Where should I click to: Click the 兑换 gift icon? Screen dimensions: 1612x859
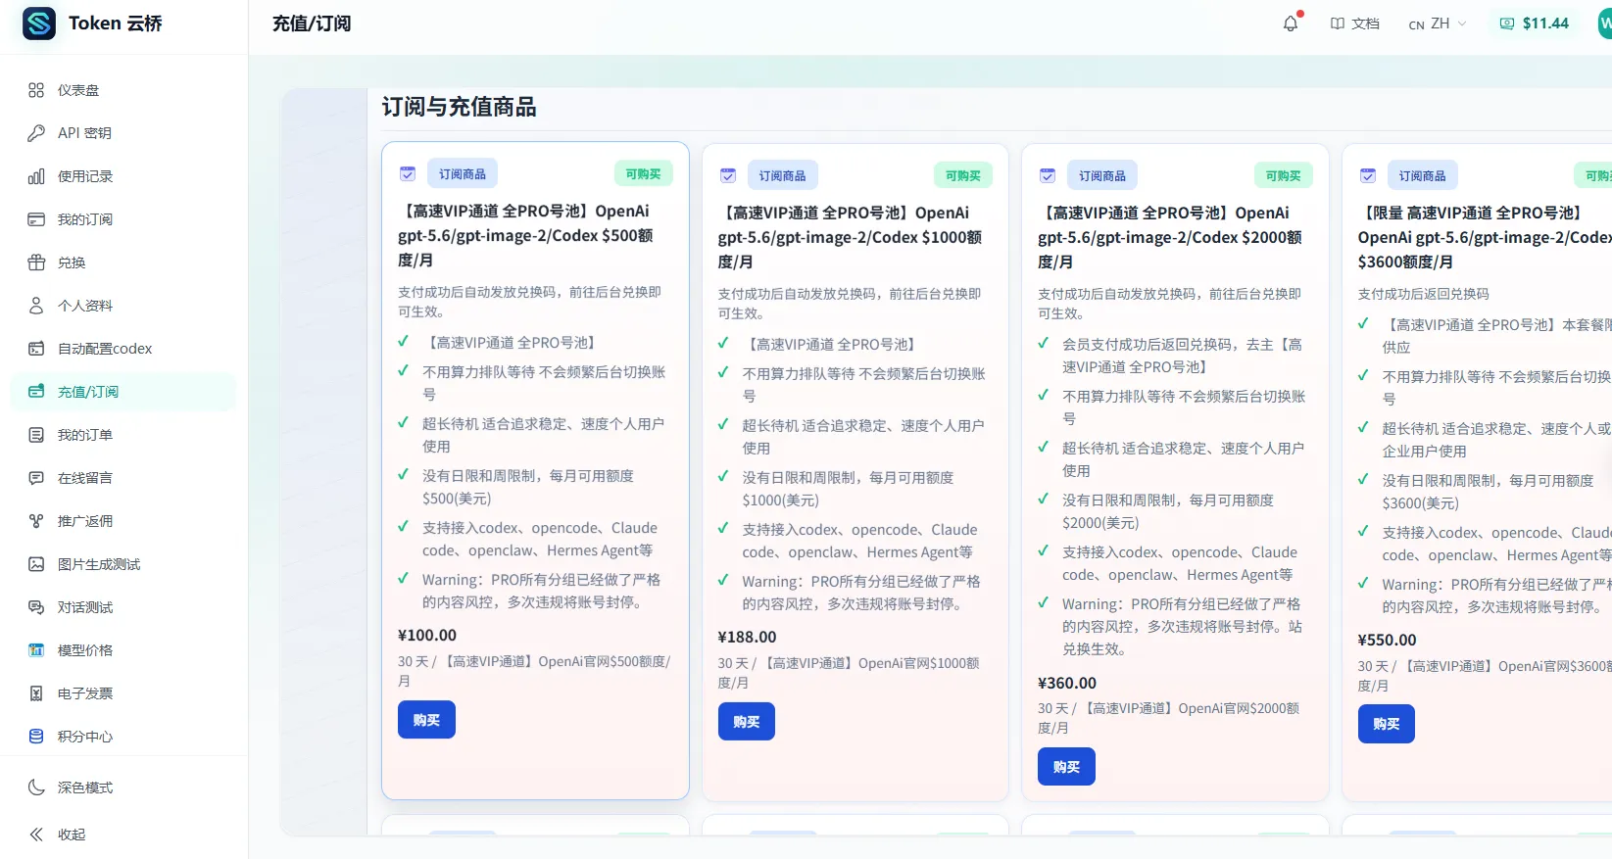click(36, 262)
